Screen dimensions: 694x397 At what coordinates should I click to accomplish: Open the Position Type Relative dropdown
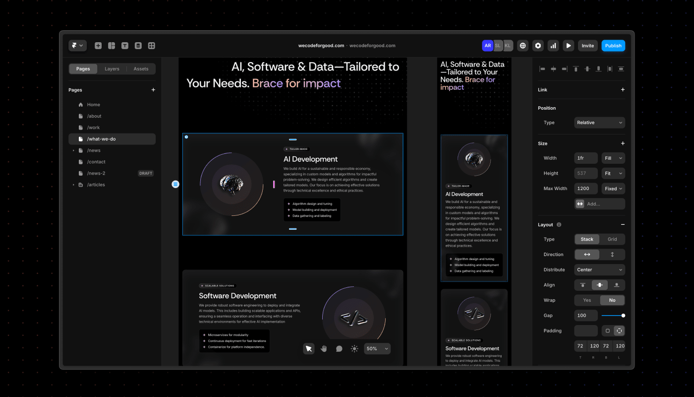click(x=599, y=123)
